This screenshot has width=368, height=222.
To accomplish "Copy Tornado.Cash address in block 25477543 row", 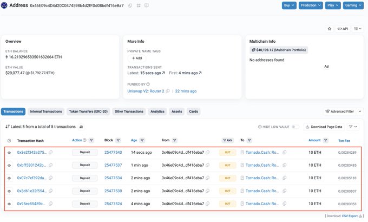I will tap(285, 152).
